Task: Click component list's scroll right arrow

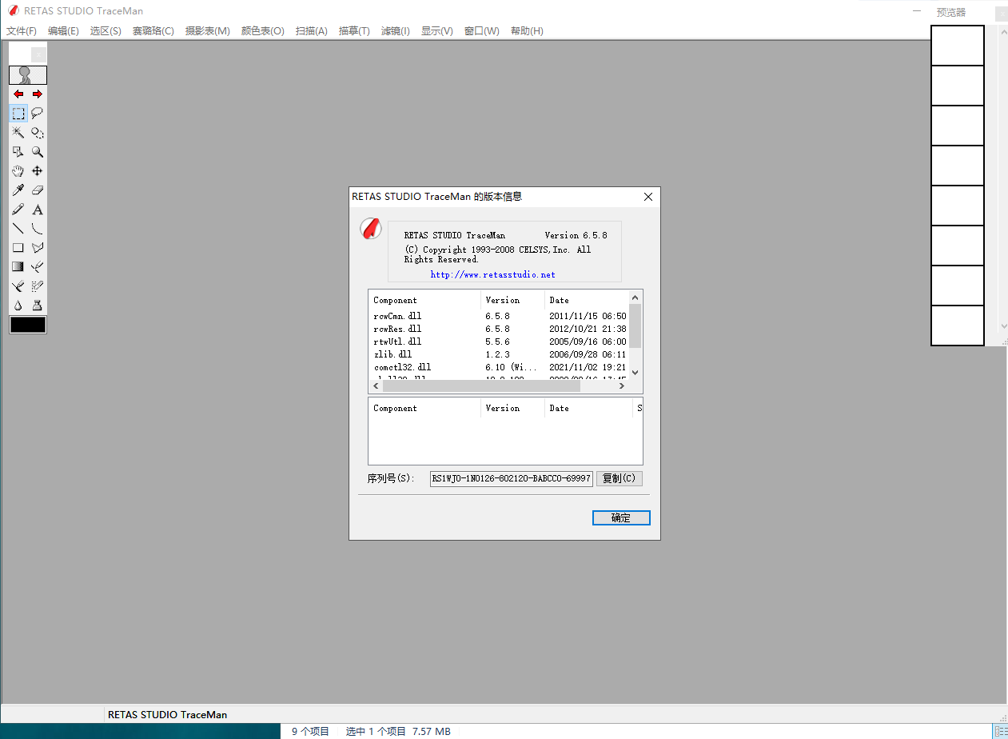Action: pos(621,385)
